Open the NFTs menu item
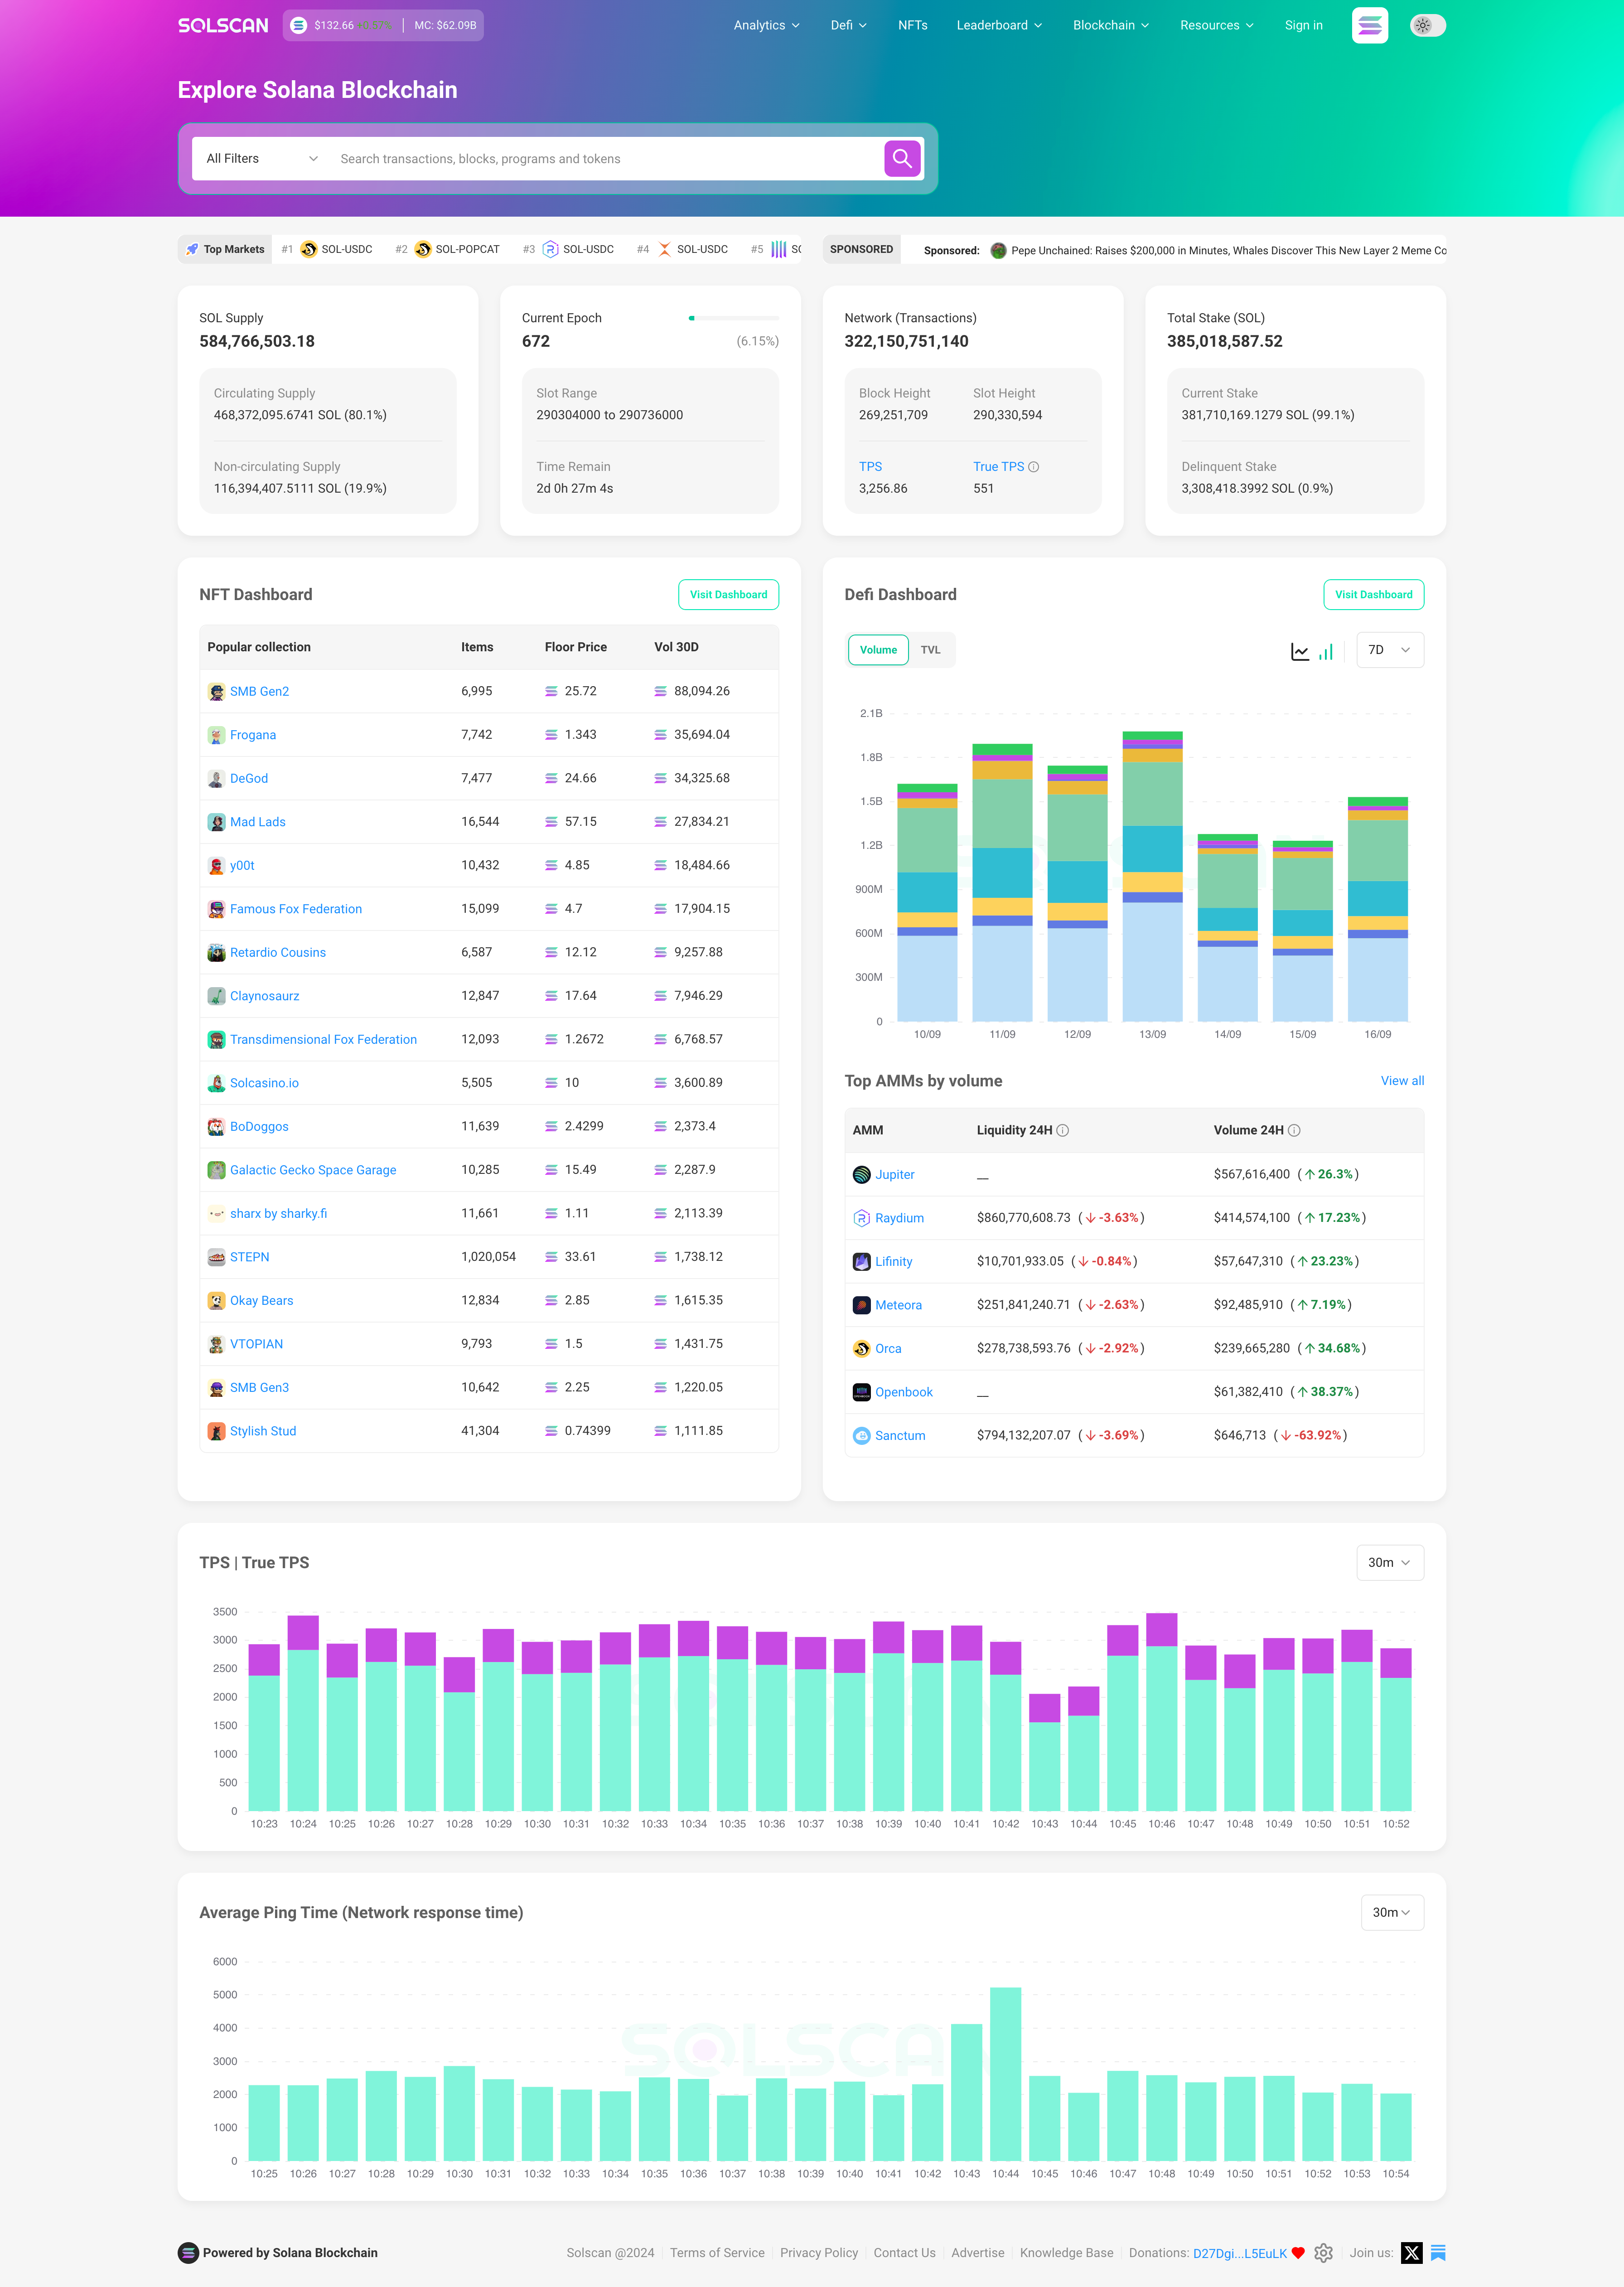1624x2287 pixels. [x=912, y=25]
